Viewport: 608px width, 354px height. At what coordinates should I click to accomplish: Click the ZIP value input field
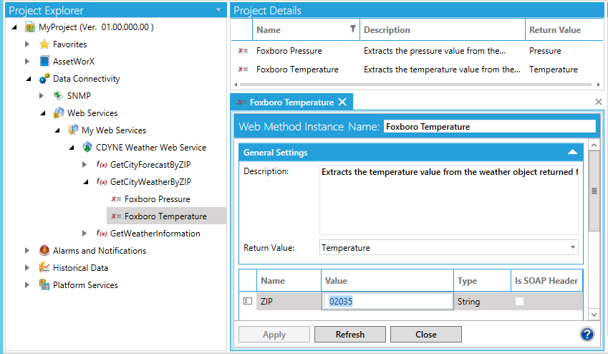pyautogui.click(x=388, y=302)
